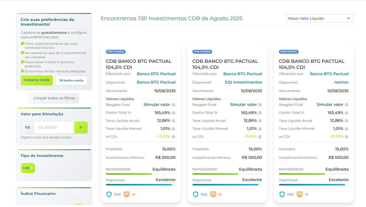Screen dimensions: 366x207
Task: Click '+7,01%' vs CDI value in necton card
Action: click(x=337, y=137)
